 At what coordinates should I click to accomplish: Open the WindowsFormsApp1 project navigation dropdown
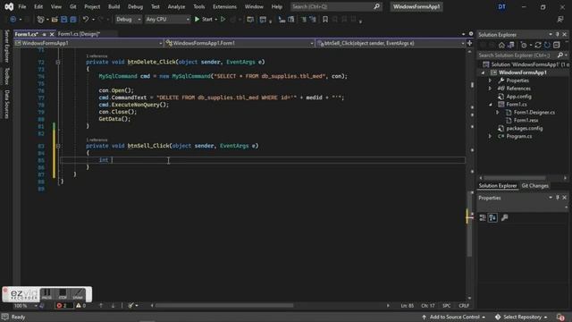click(x=88, y=43)
